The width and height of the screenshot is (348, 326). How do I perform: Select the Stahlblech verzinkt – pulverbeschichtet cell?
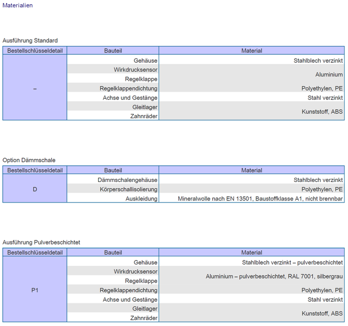[292, 262]
